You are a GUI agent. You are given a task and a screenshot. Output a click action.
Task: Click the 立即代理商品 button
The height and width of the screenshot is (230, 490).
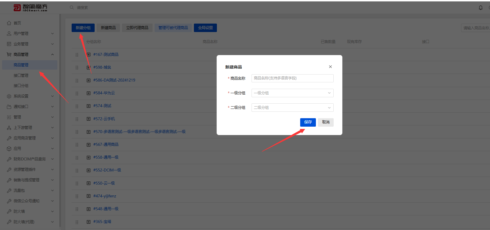coord(137,28)
